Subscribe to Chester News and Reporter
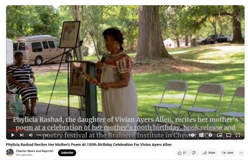The image size is (248, 160). pyautogui.click(x=67, y=153)
